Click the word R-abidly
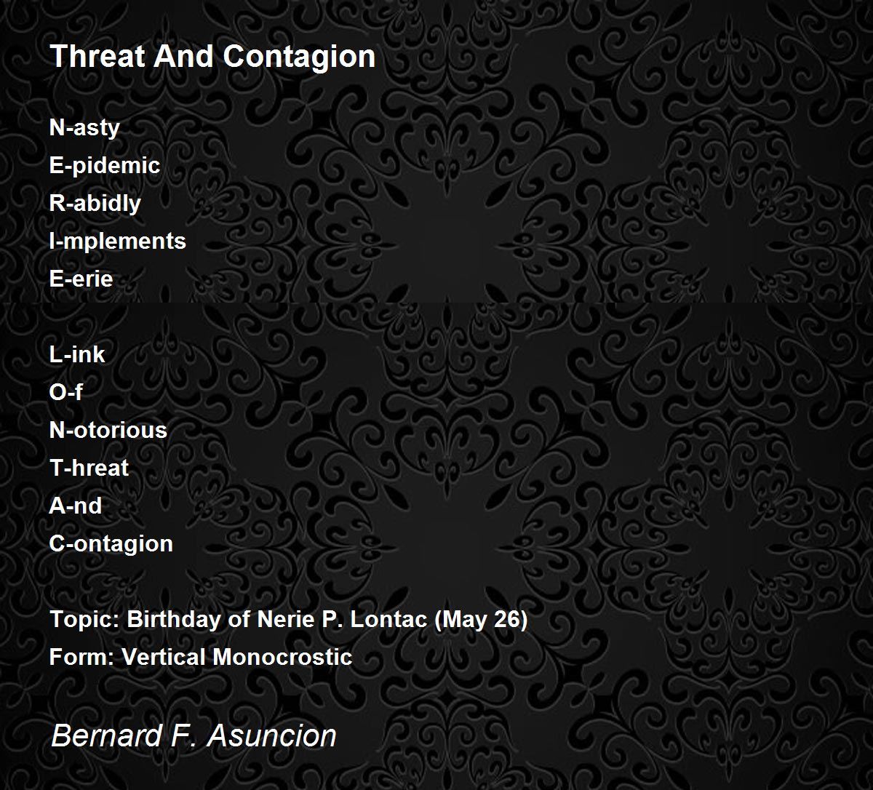This screenshot has width=873, height=790. [x=95, y=204]
